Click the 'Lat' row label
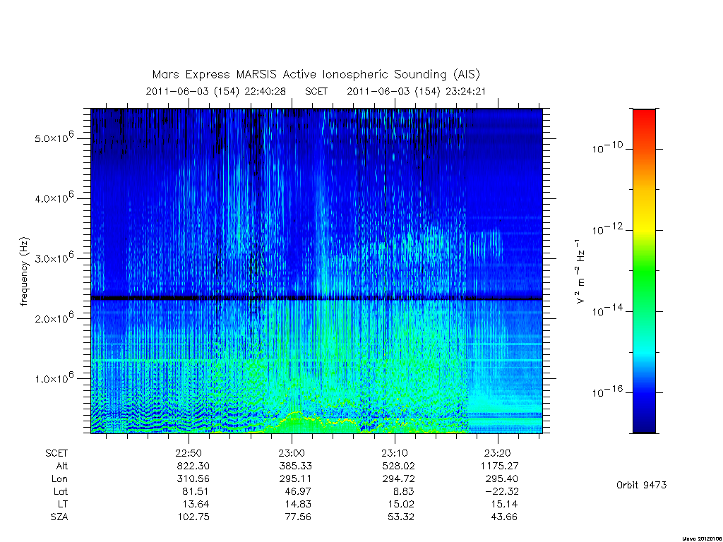The width and height of the screenshot is (723, 542). coord(61,491)
